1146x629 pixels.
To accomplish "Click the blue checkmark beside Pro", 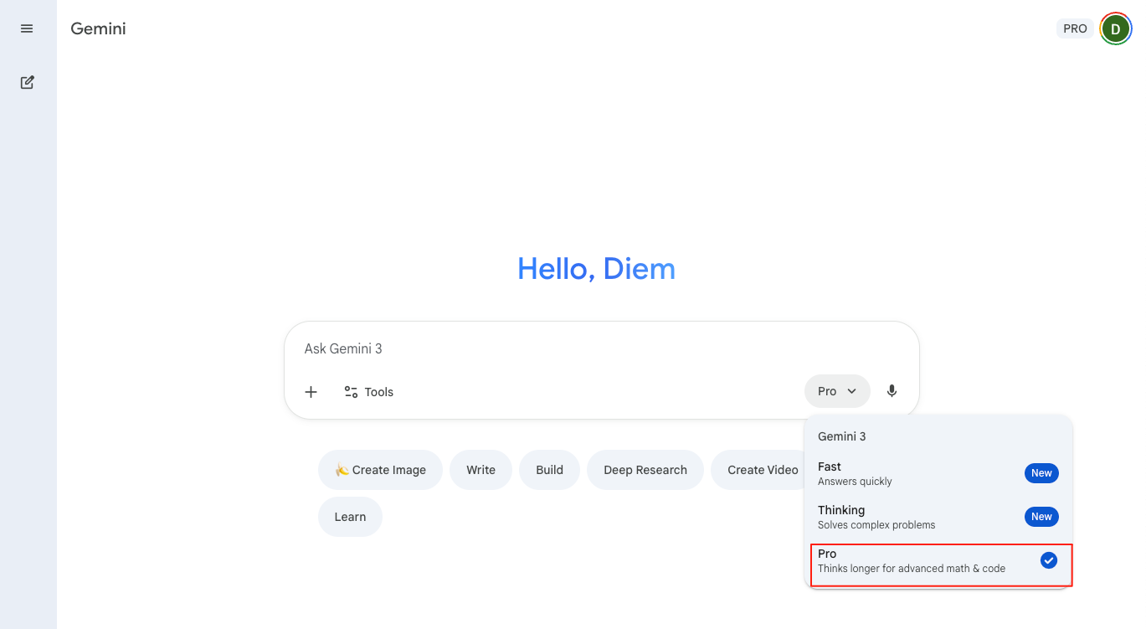I will (x=1048, y=560).
